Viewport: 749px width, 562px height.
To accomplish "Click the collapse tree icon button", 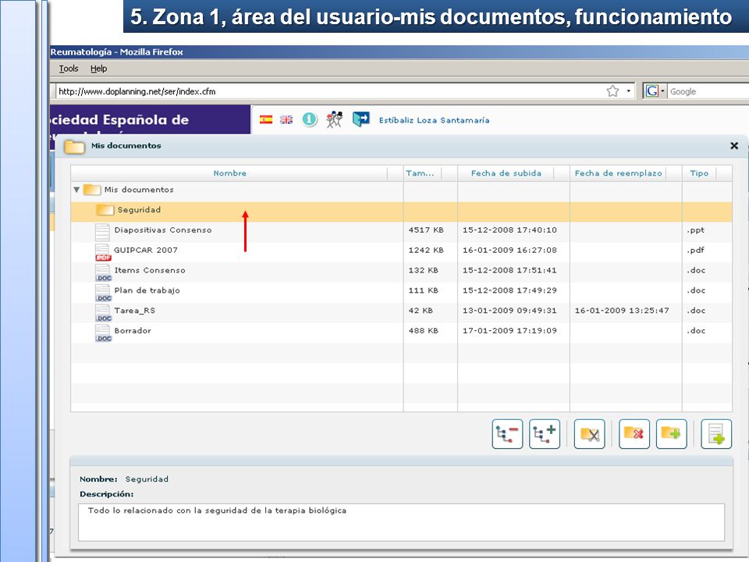I will click(x=507, y=434).
